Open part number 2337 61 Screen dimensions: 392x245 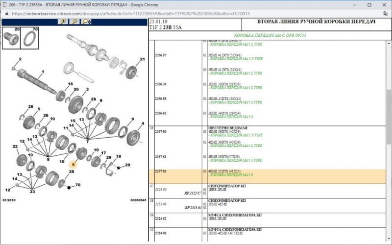point(161,157)
